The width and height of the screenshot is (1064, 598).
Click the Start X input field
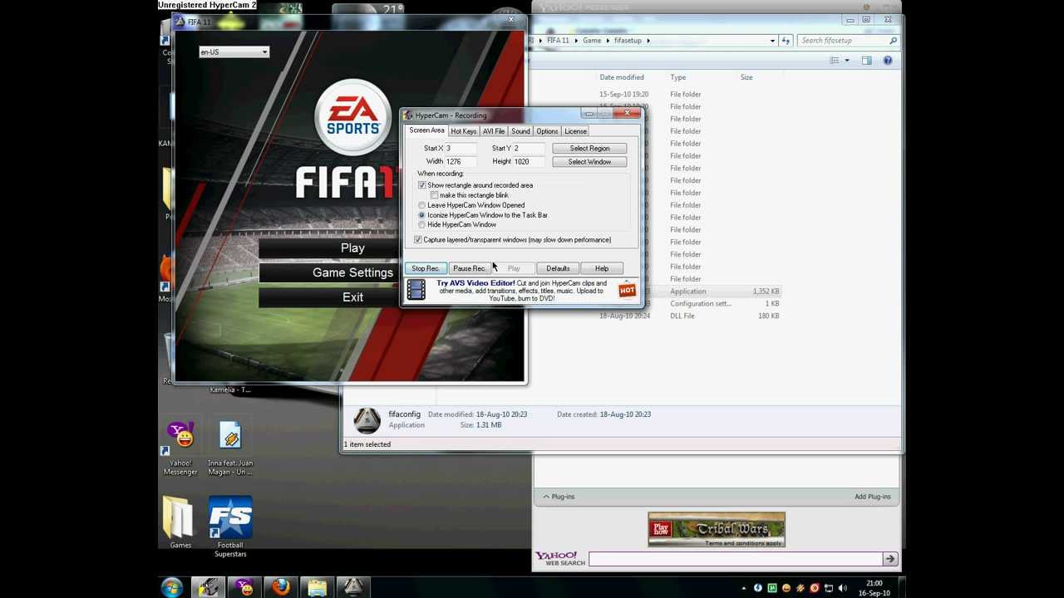[461, 149]
